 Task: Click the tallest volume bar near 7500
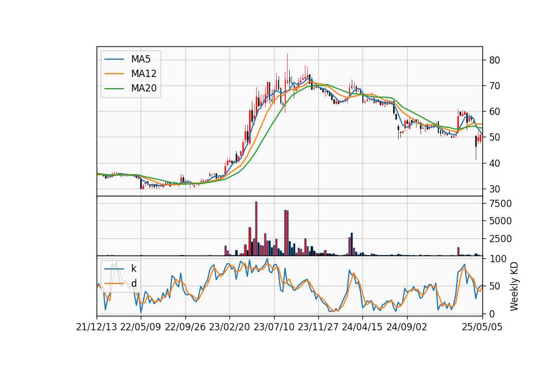coord(256,229)
